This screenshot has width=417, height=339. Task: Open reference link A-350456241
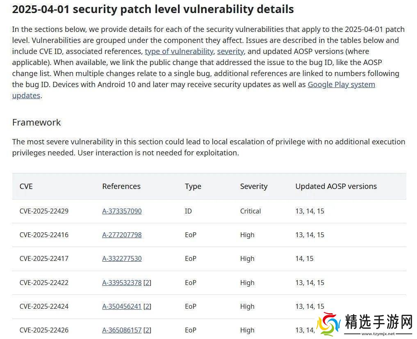tap(122, 307)
